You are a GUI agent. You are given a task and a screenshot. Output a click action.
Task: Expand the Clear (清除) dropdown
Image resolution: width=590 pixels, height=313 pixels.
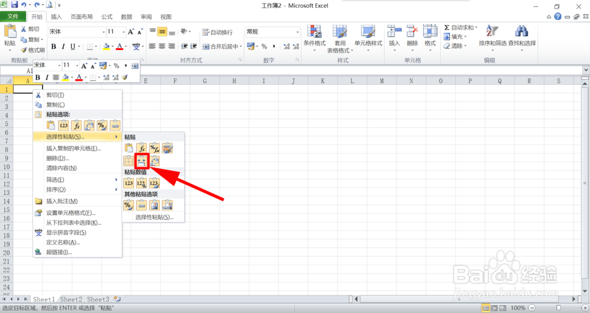465,46
